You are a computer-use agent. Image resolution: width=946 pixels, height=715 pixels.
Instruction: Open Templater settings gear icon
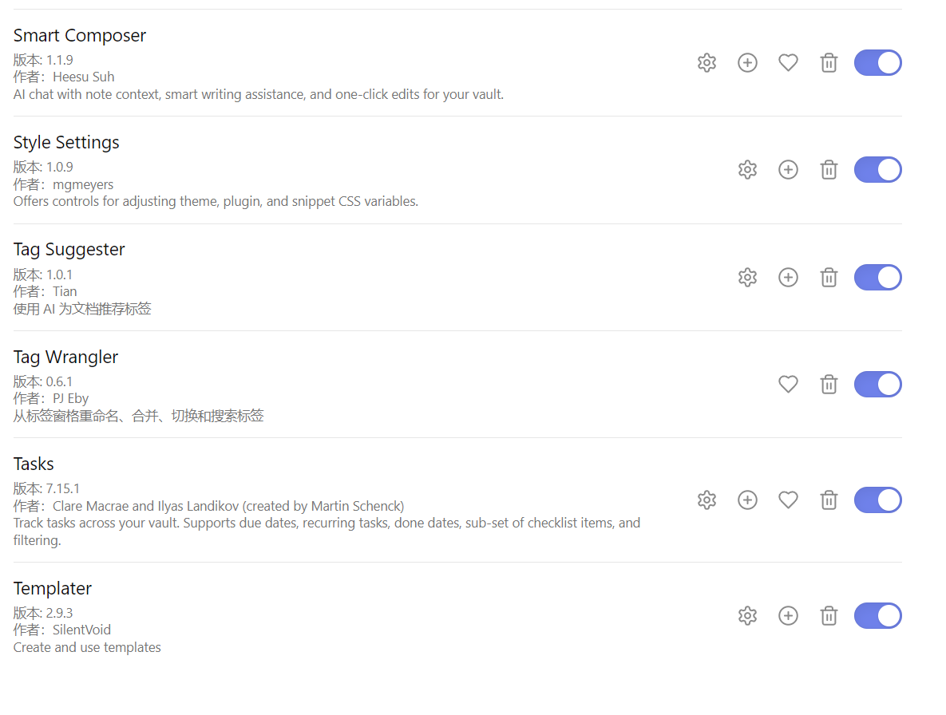(747, 615)
